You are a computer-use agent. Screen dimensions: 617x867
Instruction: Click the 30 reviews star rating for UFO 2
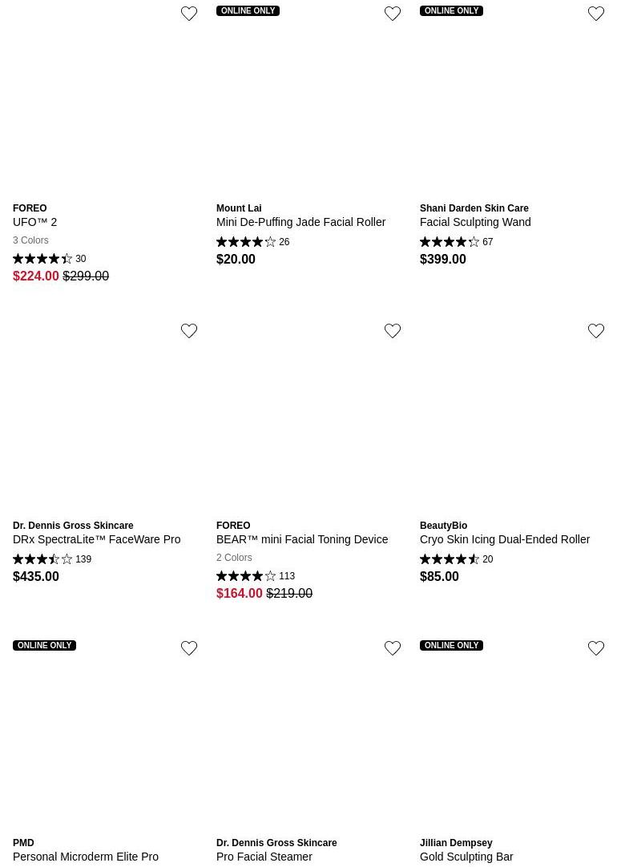click(x=49, y=259)
